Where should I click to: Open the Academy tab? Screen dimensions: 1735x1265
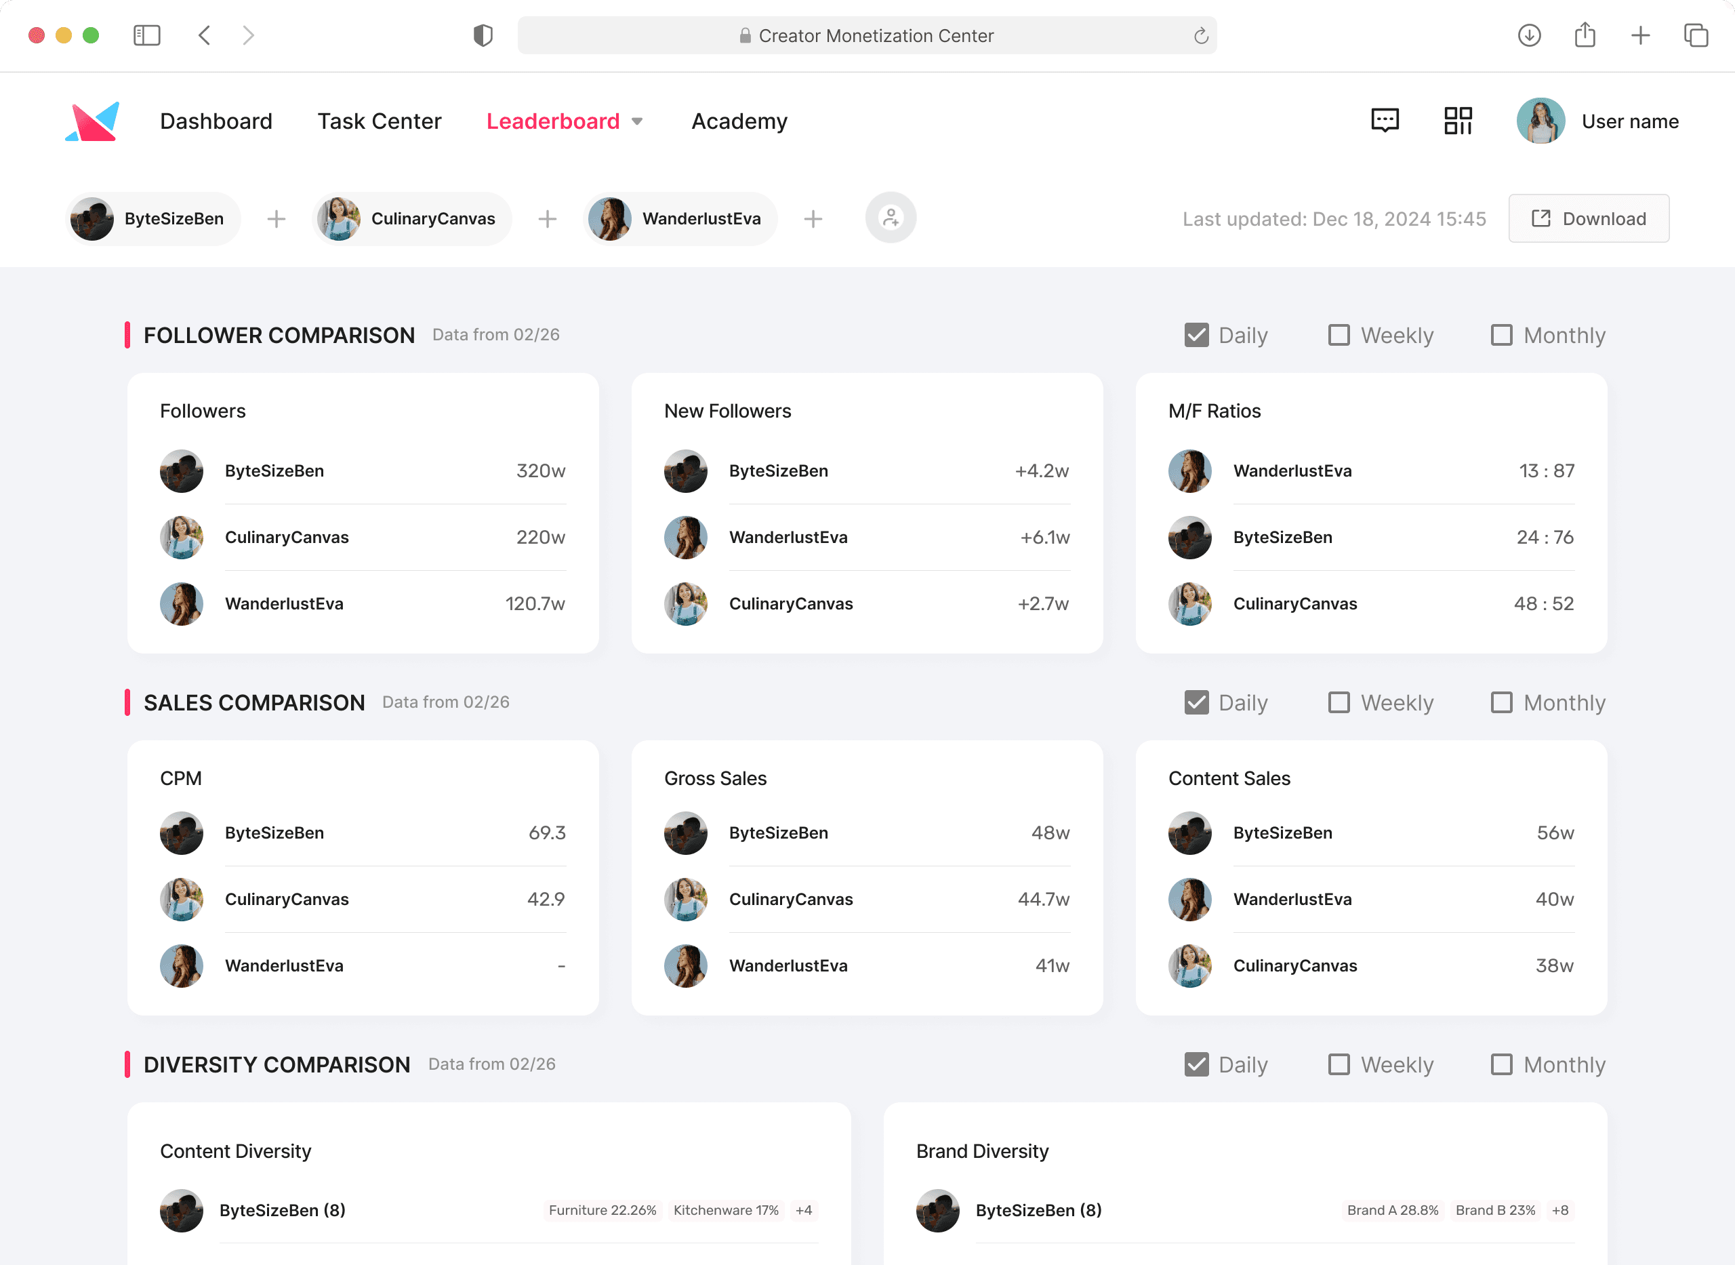(x=739, y=121)
